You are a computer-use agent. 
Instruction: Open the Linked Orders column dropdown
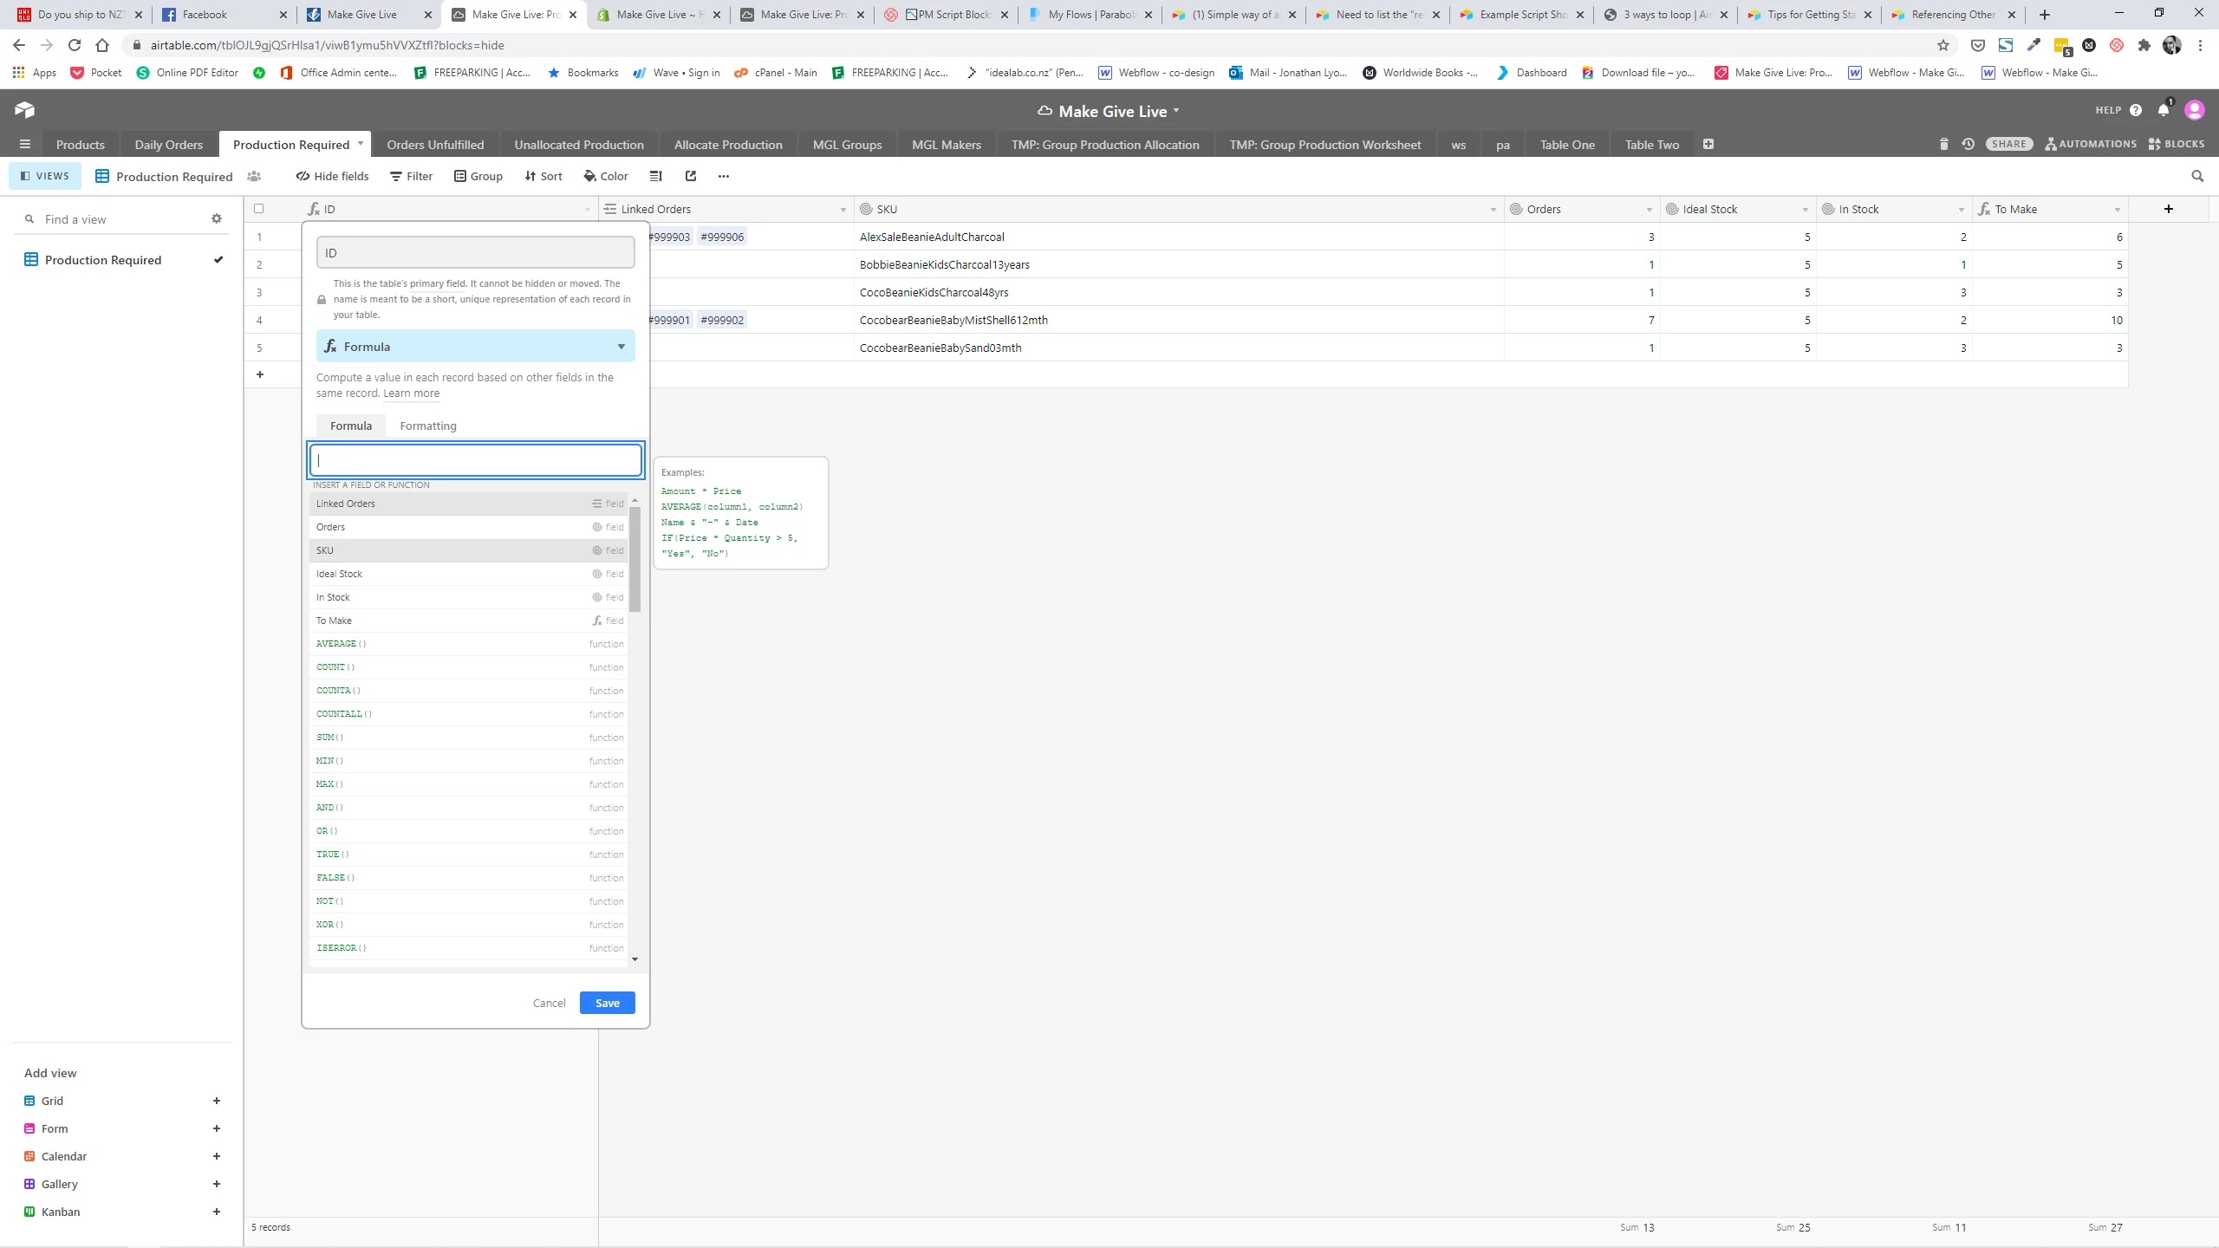tap(843, 210)
